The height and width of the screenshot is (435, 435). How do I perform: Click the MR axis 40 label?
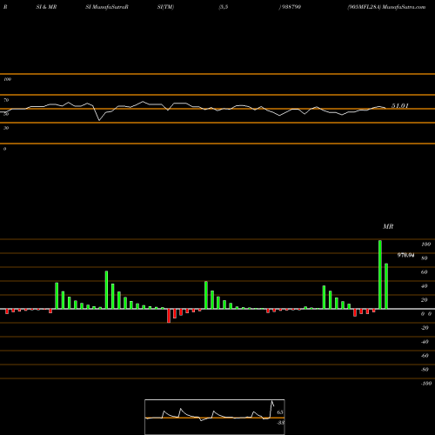click(425, 286)
